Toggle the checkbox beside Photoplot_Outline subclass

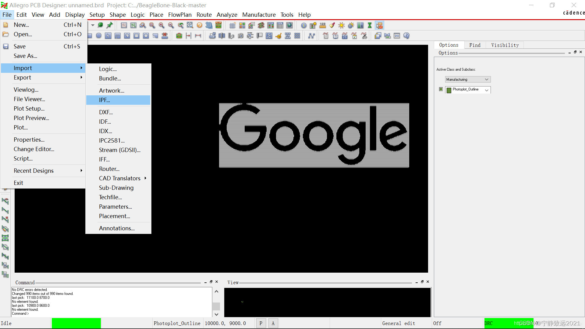441,89
